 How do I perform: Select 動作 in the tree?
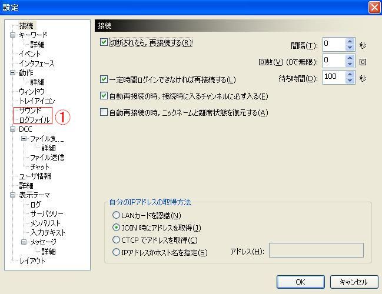(26, 72)
